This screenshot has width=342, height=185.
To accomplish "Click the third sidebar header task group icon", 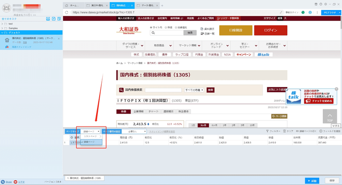I will coord(59,19).
